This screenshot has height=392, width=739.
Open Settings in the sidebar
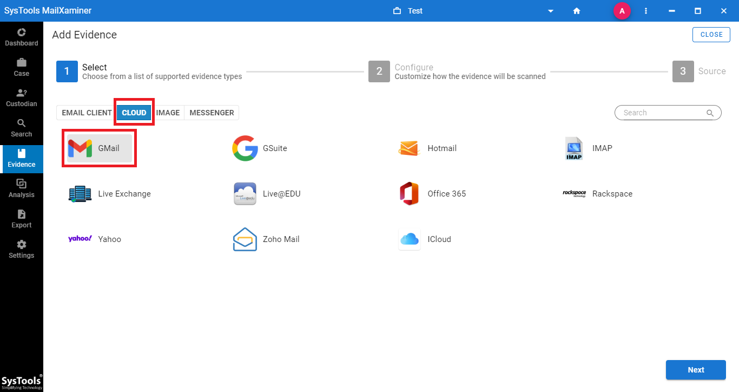coord(22,250)
